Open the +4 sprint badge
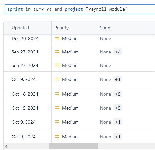This screenshot has width=155, height=150. (118, 52)
